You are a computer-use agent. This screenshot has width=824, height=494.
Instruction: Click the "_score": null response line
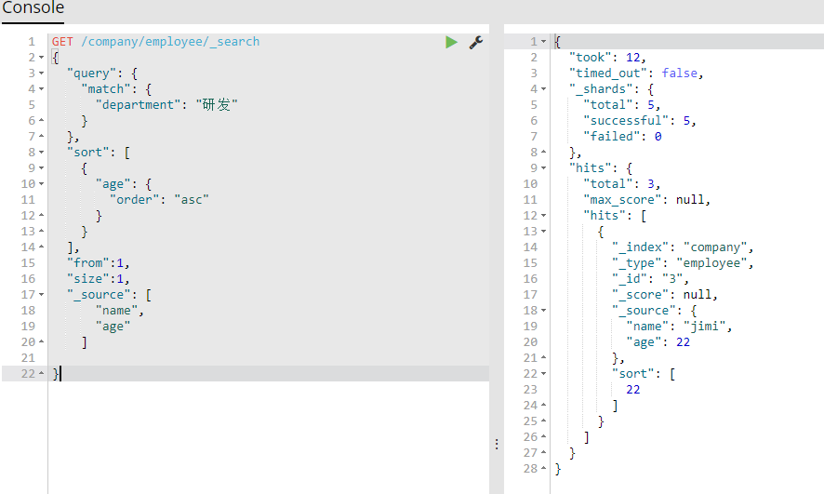click(x=665, y=294)
